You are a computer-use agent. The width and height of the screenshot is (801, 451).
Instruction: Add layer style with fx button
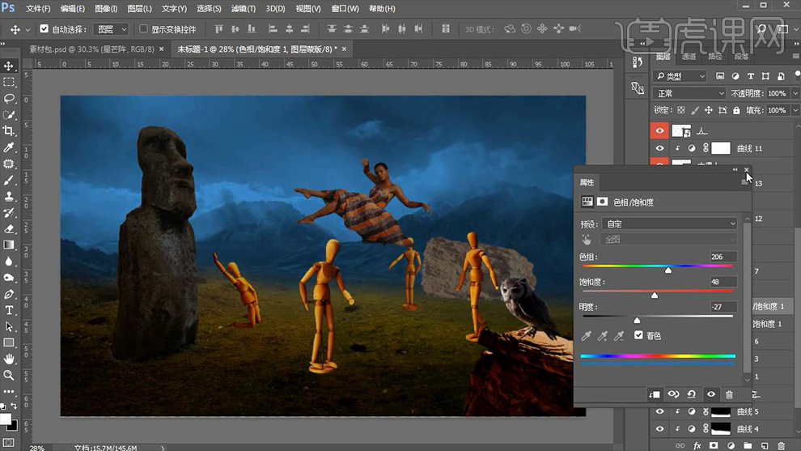[x=697, y=445]
